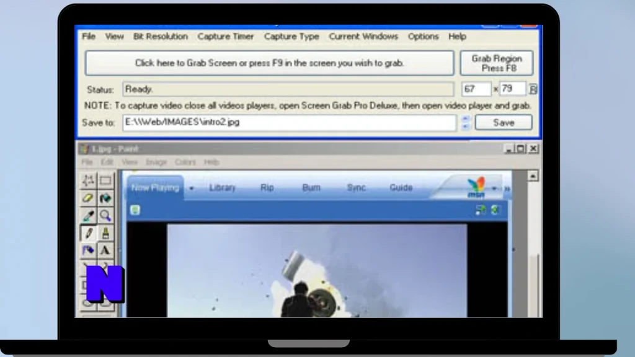Click the up arrow of the Save to spinner
The height and width of the screenshot is (357, 635).
click(x=465, y=118)
